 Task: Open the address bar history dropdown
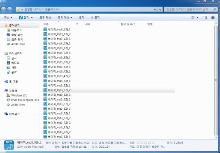click(x=155, y=9)
